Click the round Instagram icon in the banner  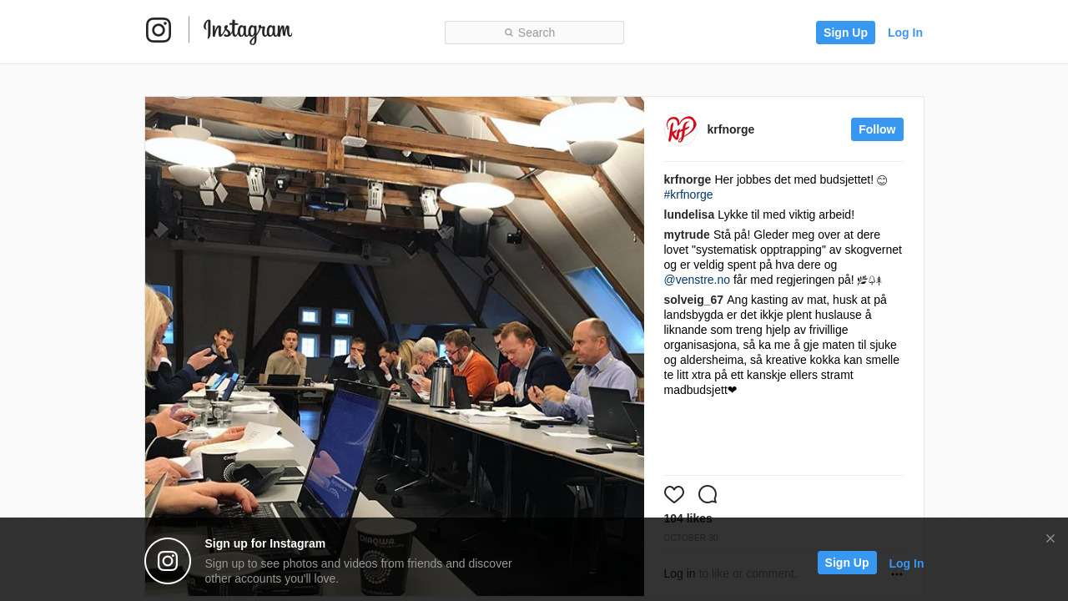tap(168, 561)
